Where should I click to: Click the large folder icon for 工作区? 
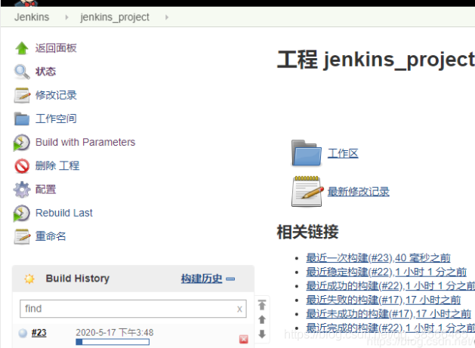[x=307, y=152]
